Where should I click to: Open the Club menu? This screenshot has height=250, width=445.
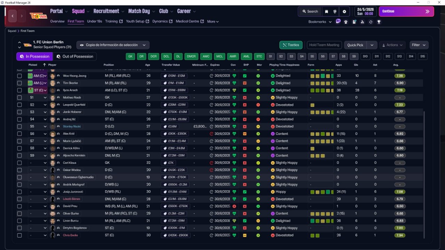166,11
